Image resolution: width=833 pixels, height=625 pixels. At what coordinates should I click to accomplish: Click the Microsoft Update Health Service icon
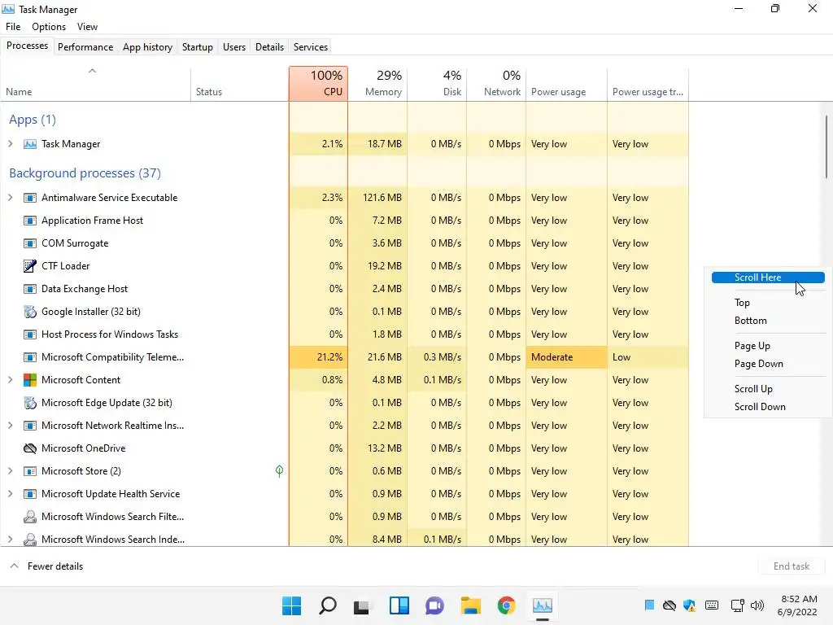[x=30, y=494]
